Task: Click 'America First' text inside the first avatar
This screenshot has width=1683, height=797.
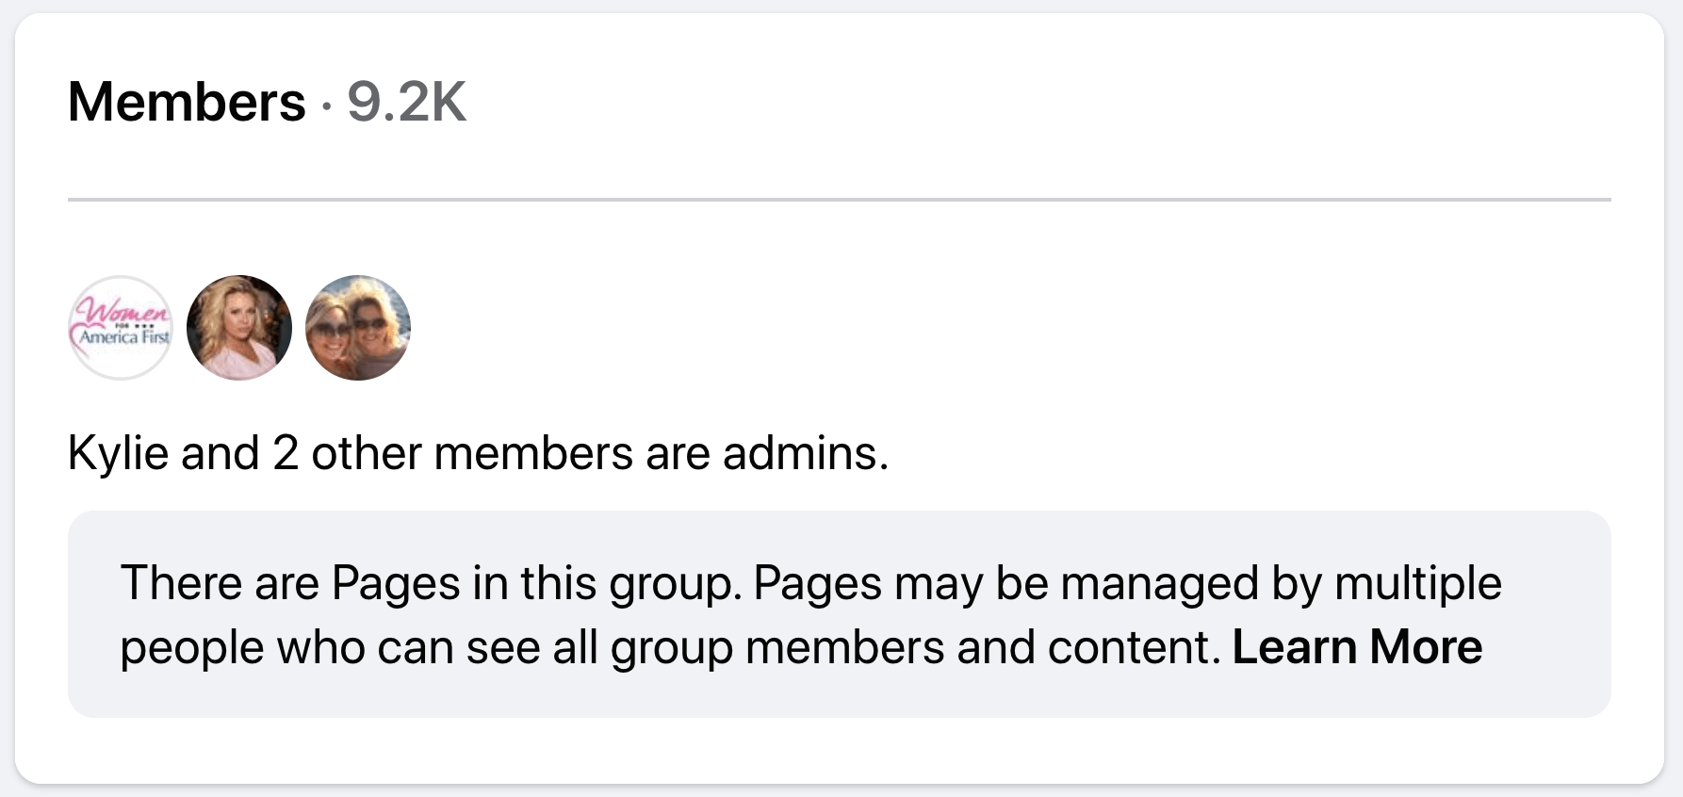Action: pyautogui.click(x=124, y=336)
